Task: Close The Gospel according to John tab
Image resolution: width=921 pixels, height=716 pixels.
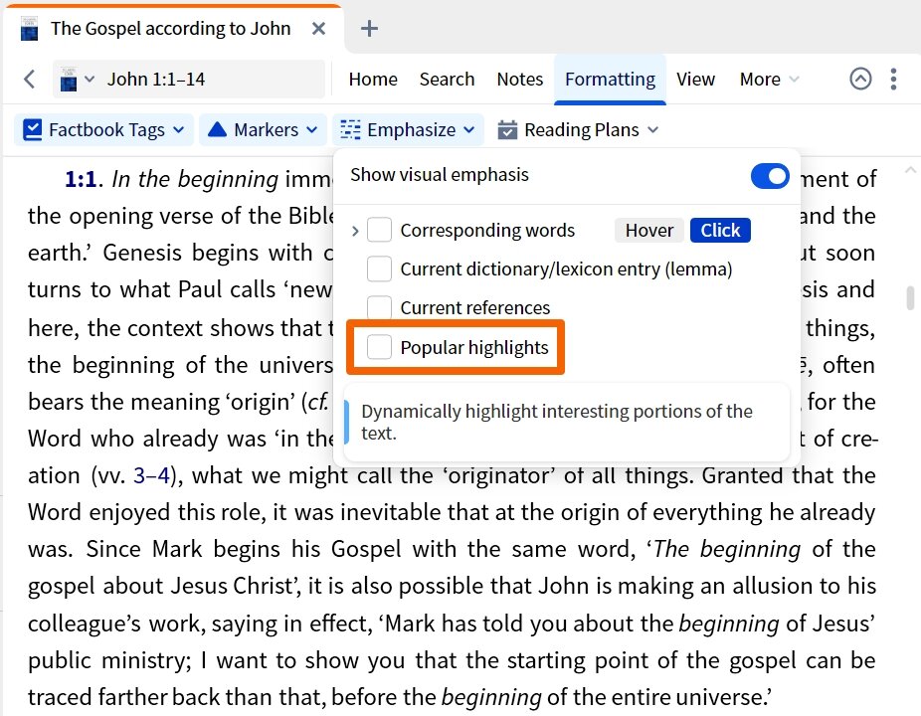Action: (x=318, y=28)
